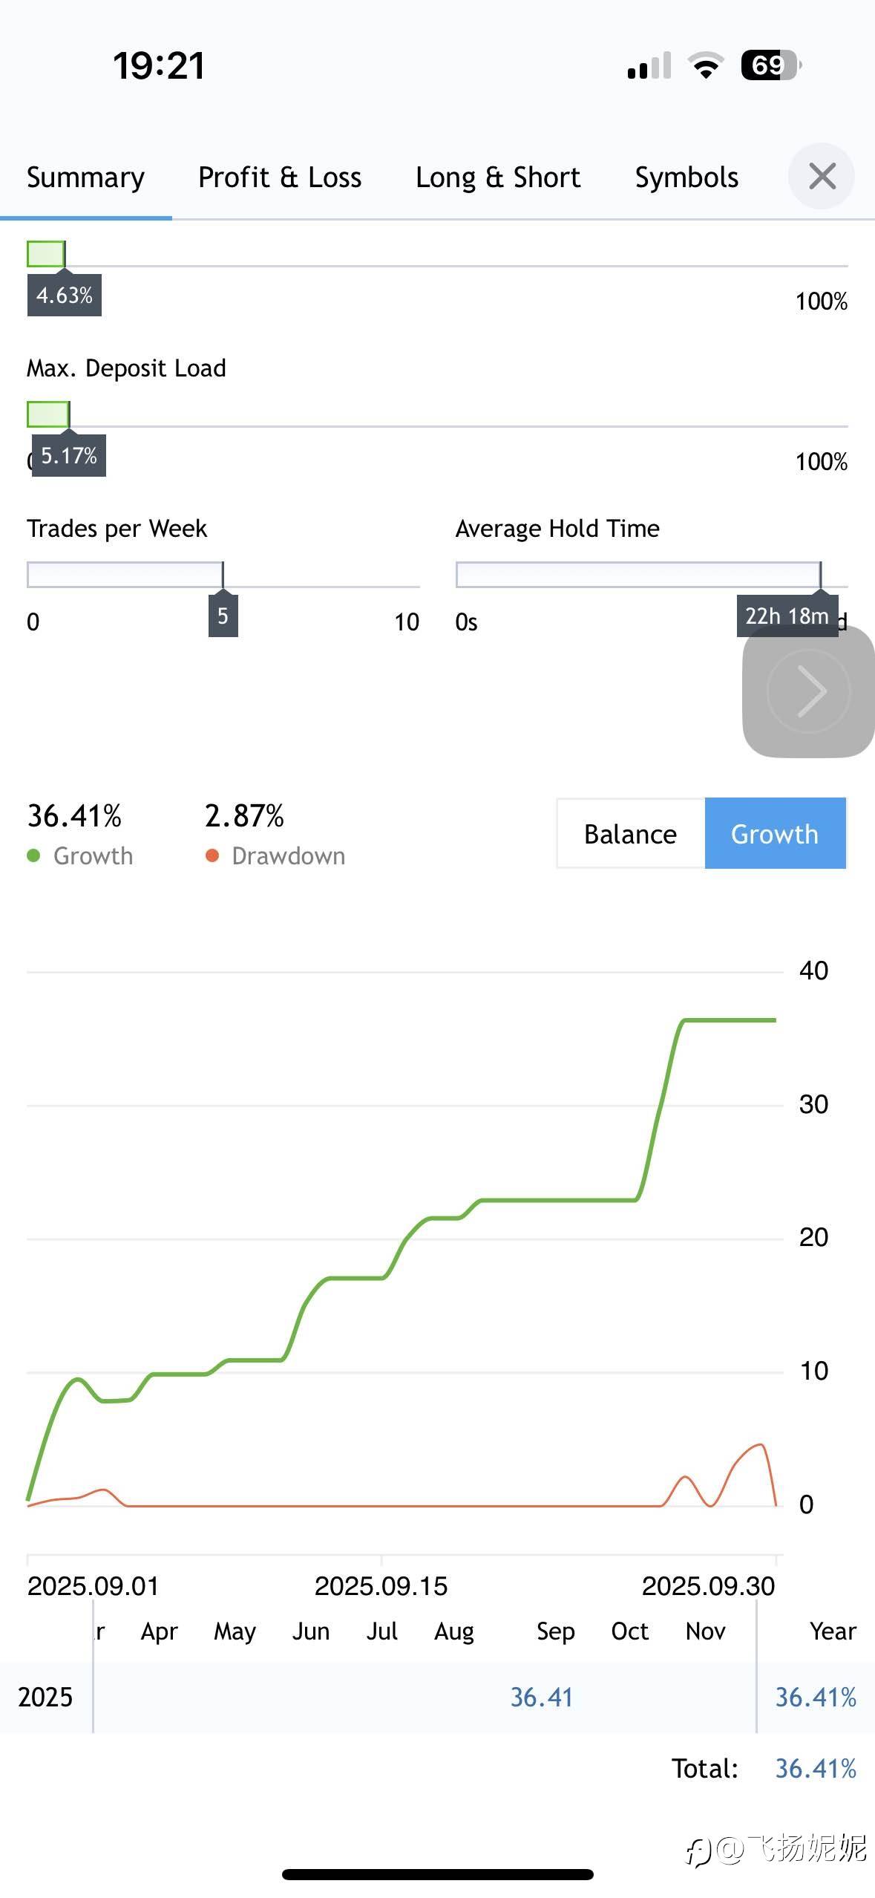Tap the green Growth legend dot
The image size is (875, 1898).
coord(33,855)
